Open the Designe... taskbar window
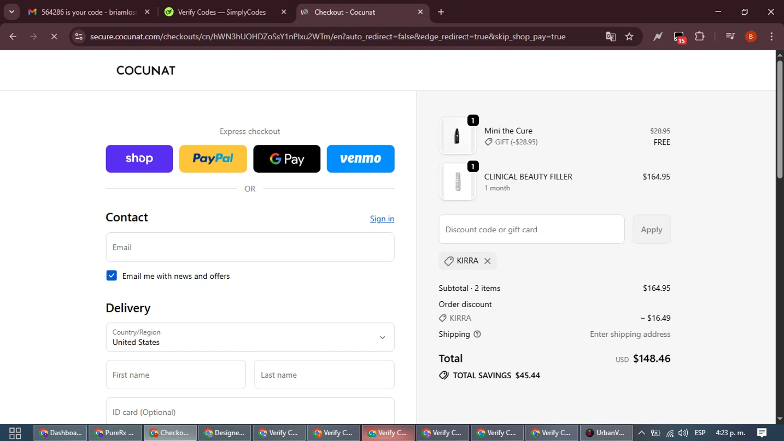784x441 pixels. pos(225,433)
